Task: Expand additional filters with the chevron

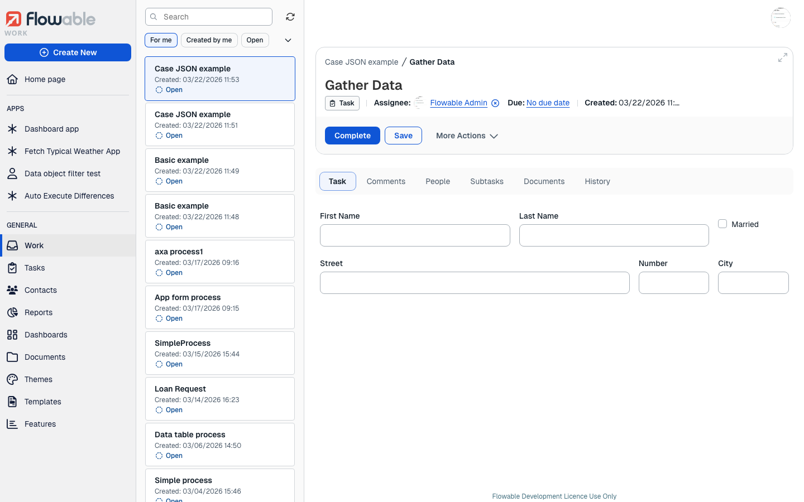Action: pyautogui.click(x=288, y=40)
